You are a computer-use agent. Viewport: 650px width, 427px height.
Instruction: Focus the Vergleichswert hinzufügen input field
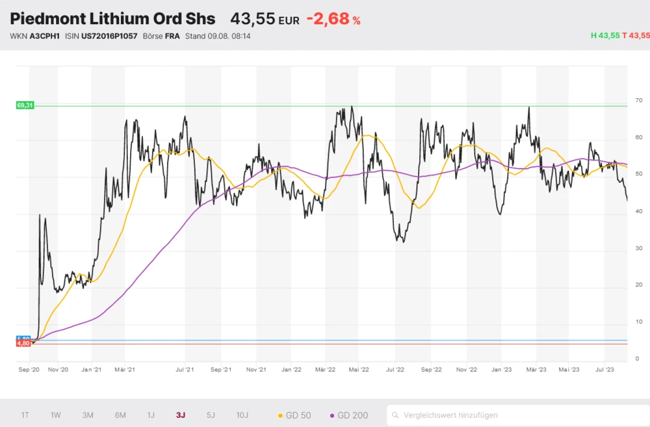pyautogui.click(x=513, y=415)
